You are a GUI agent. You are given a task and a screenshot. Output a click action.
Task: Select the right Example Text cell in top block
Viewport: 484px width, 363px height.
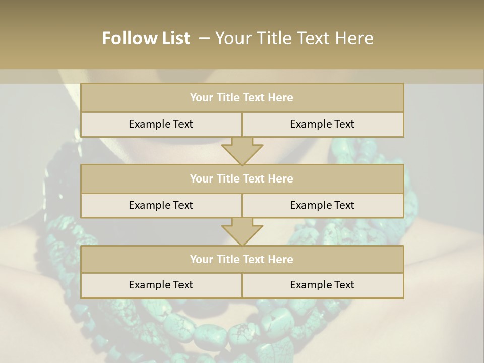pyautogui.click(x=322, y=124)
